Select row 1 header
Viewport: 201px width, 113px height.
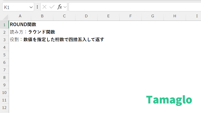pos(4,25)
